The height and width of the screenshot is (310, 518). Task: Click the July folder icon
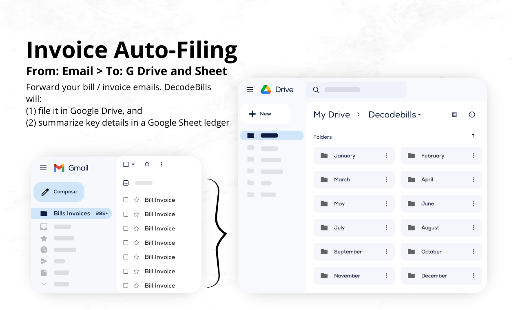point(324,228)
